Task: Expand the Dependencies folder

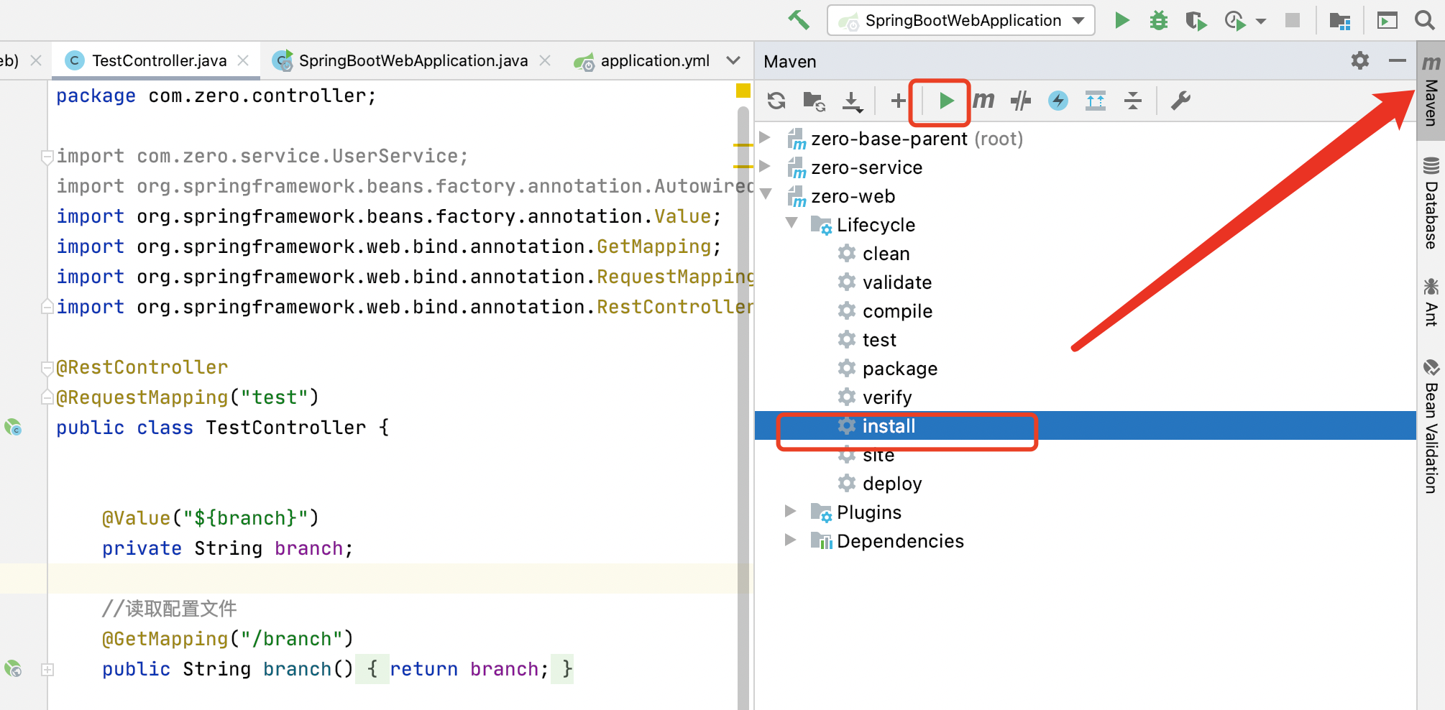Action: pyautogui.click(x=791, y=540)
